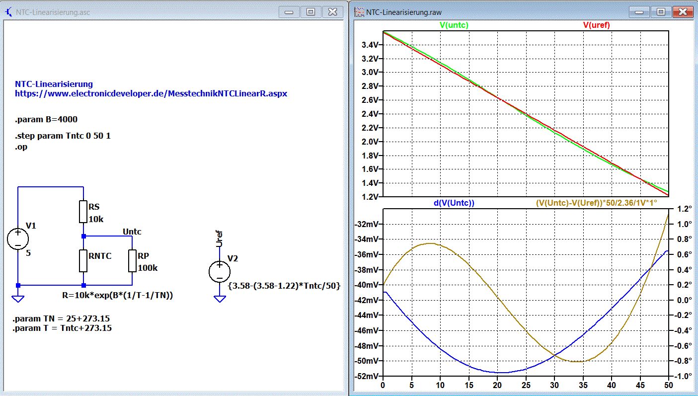Click the .param B=4000 directive
Image resolution: width=698 pixels, height=396 pixels.
46,120
